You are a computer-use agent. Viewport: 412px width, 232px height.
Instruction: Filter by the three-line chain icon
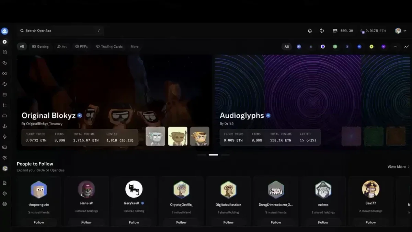coord(311,47)
